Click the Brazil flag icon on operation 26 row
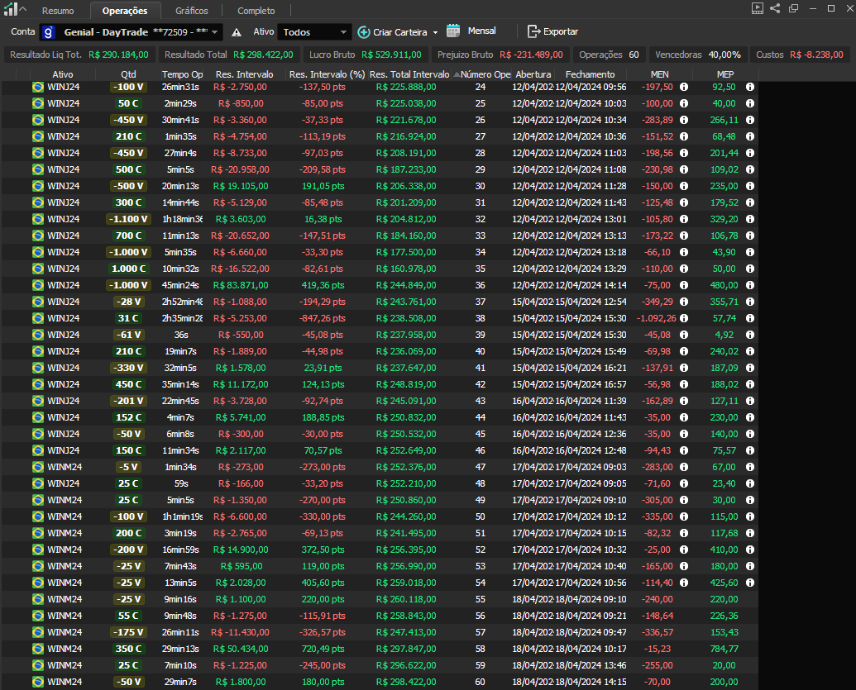Image resolution: width=856 pixels, height=690 pixels. coord(38,120)
